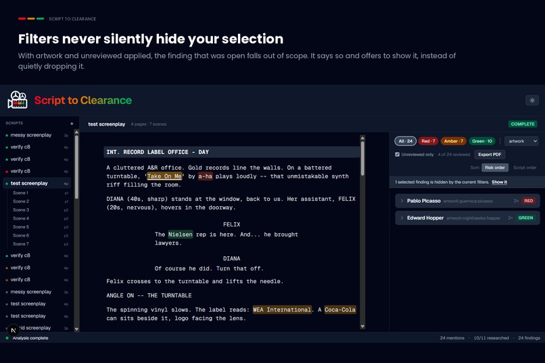545x363 pixels.
Task: Open the artwork category dropdown
Action: (x=521, y=141)
